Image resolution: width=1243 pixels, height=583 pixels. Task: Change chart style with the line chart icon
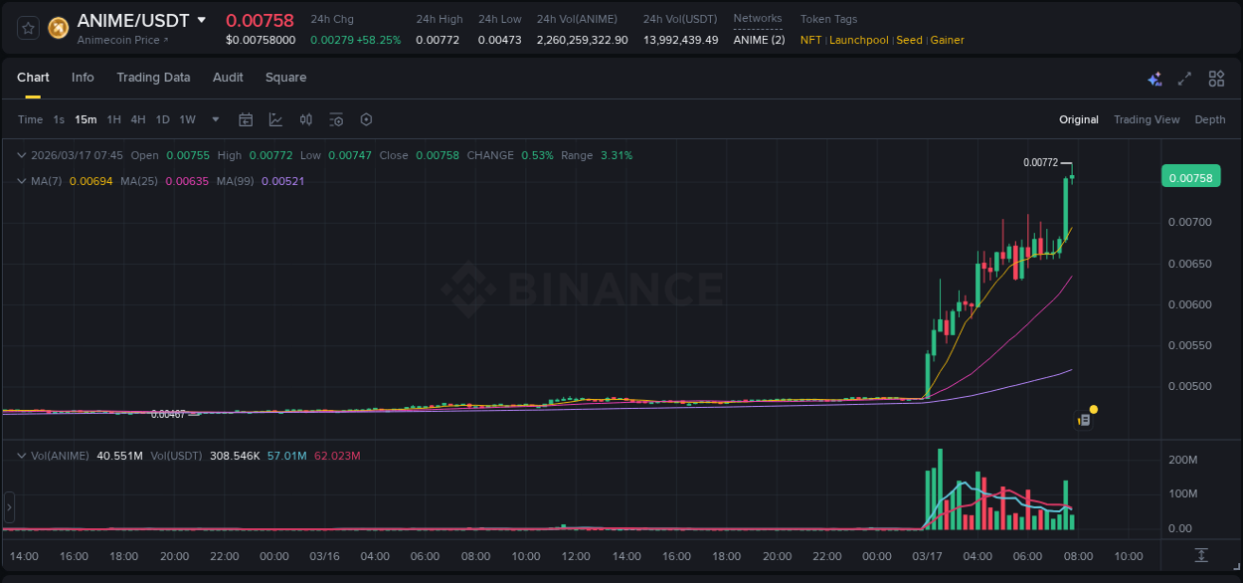click(x=275, y=119)
